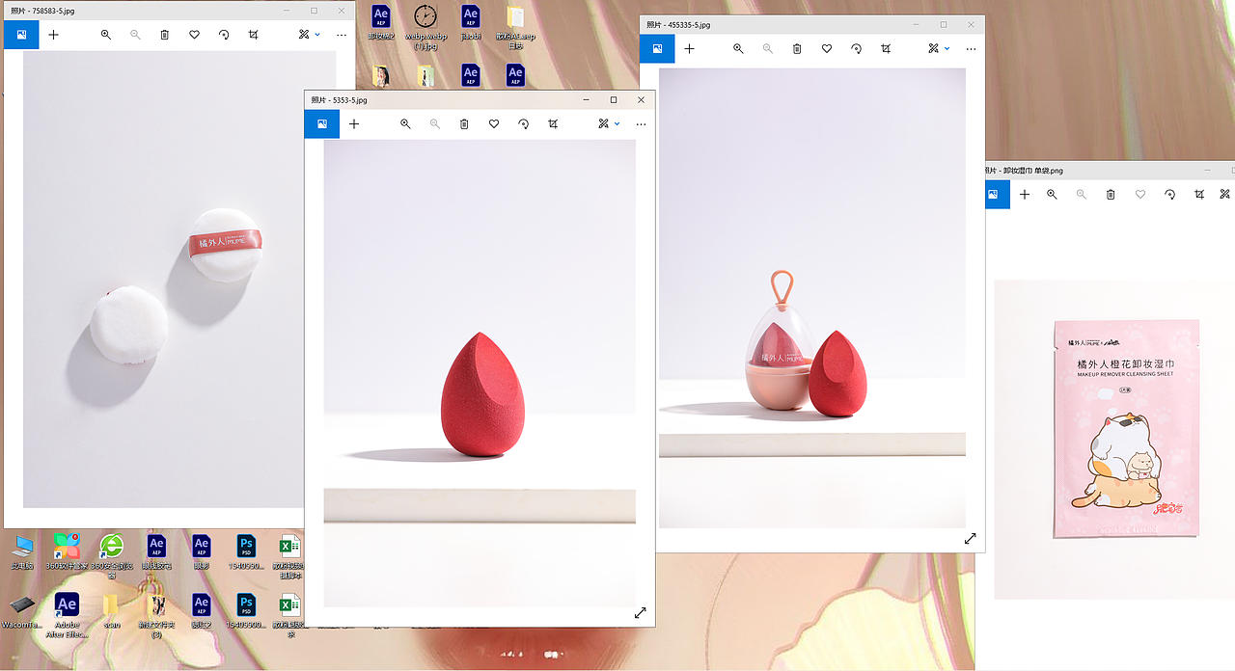Delete the 758583-5.jpg photo

coord(165,35)
